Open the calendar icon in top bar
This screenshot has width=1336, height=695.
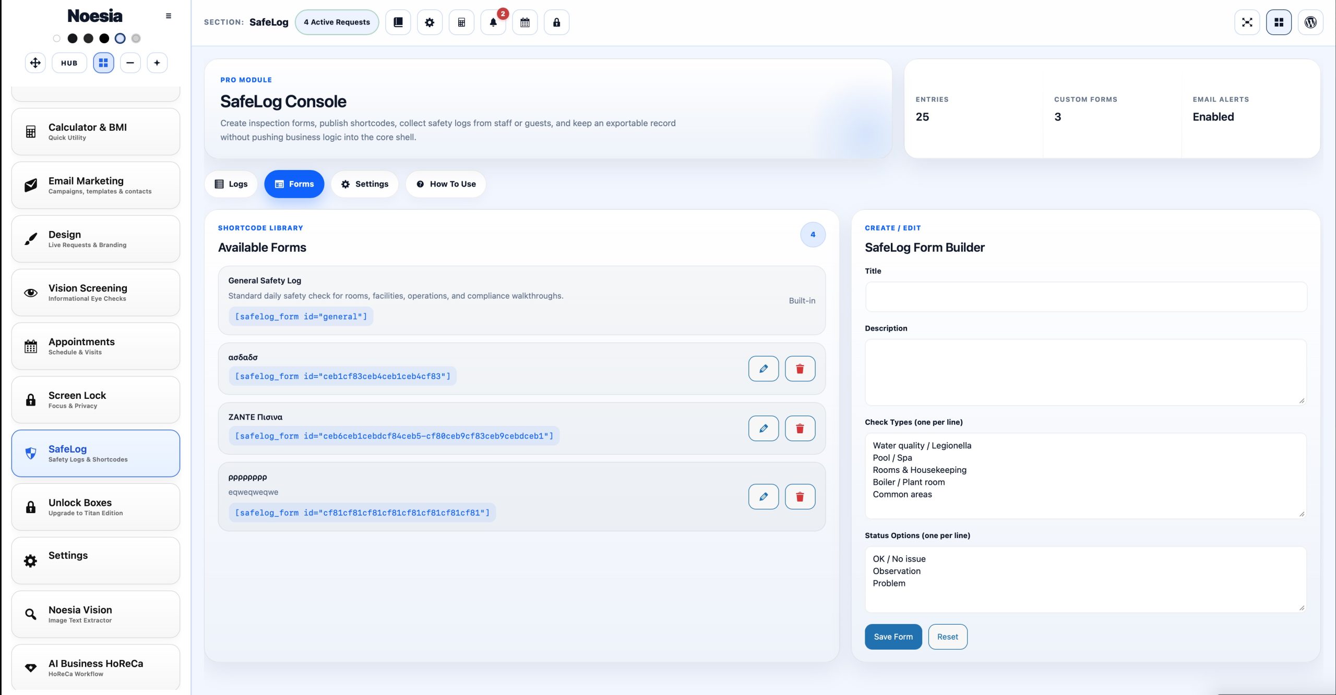[x=525, y=22]
